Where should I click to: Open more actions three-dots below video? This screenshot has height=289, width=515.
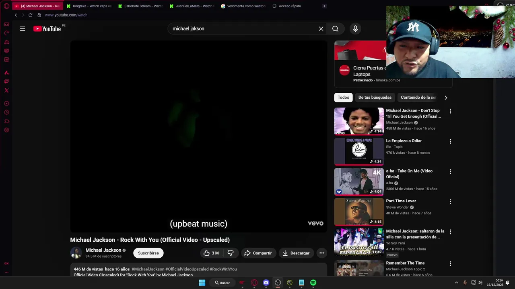(x=322, y=253)
